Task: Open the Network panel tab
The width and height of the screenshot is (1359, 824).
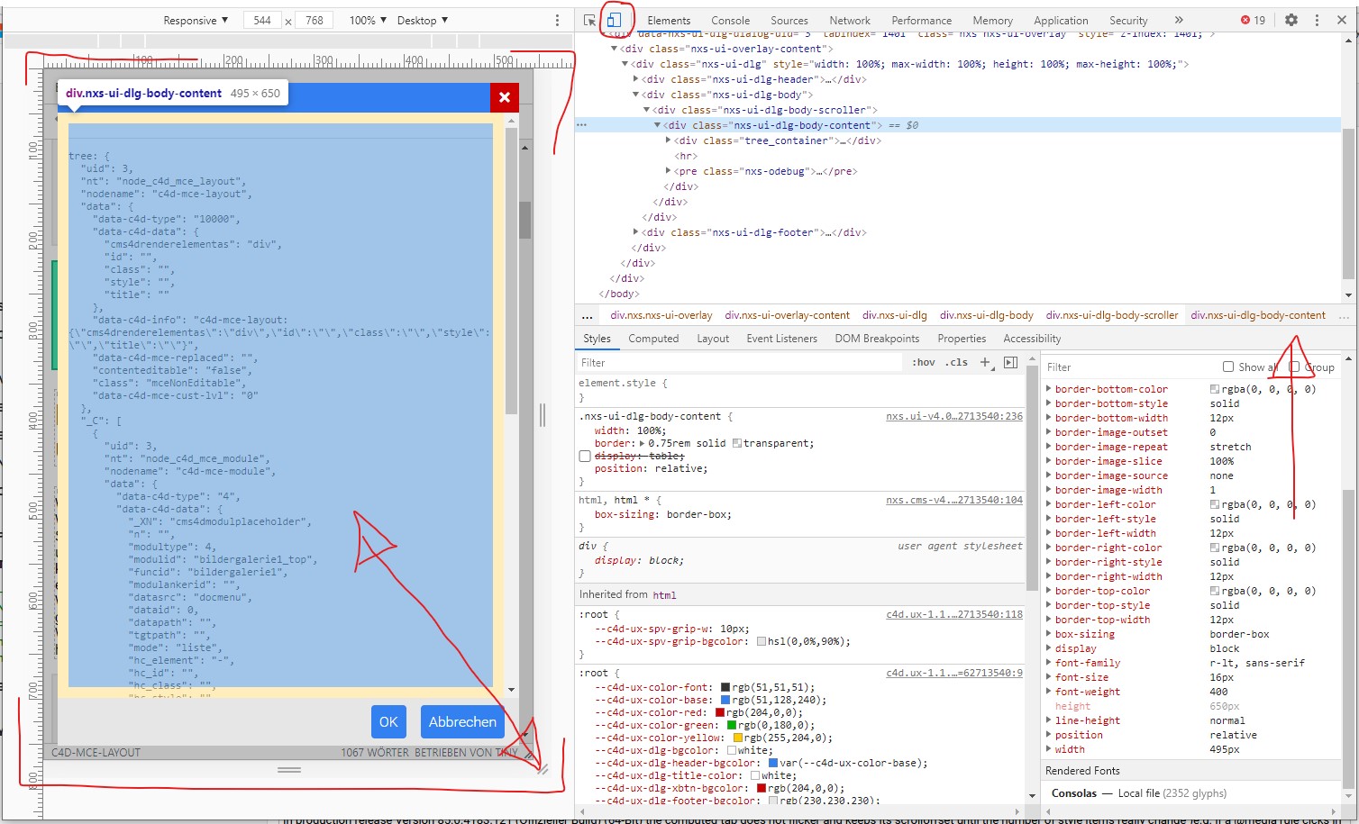Action: (849, 20)
